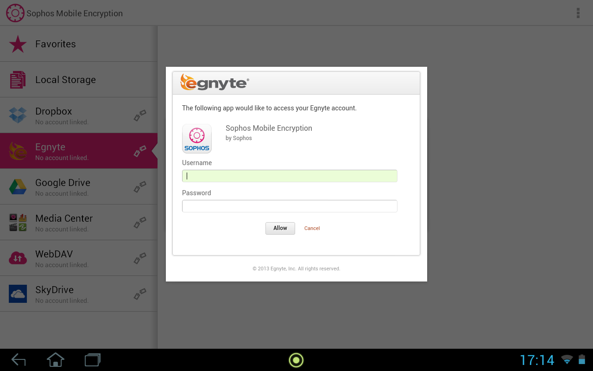
Task: Select Favorites in sidebar
Action: pos(79,44)
